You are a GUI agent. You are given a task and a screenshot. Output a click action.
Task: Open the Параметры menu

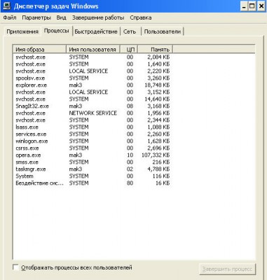36,17
